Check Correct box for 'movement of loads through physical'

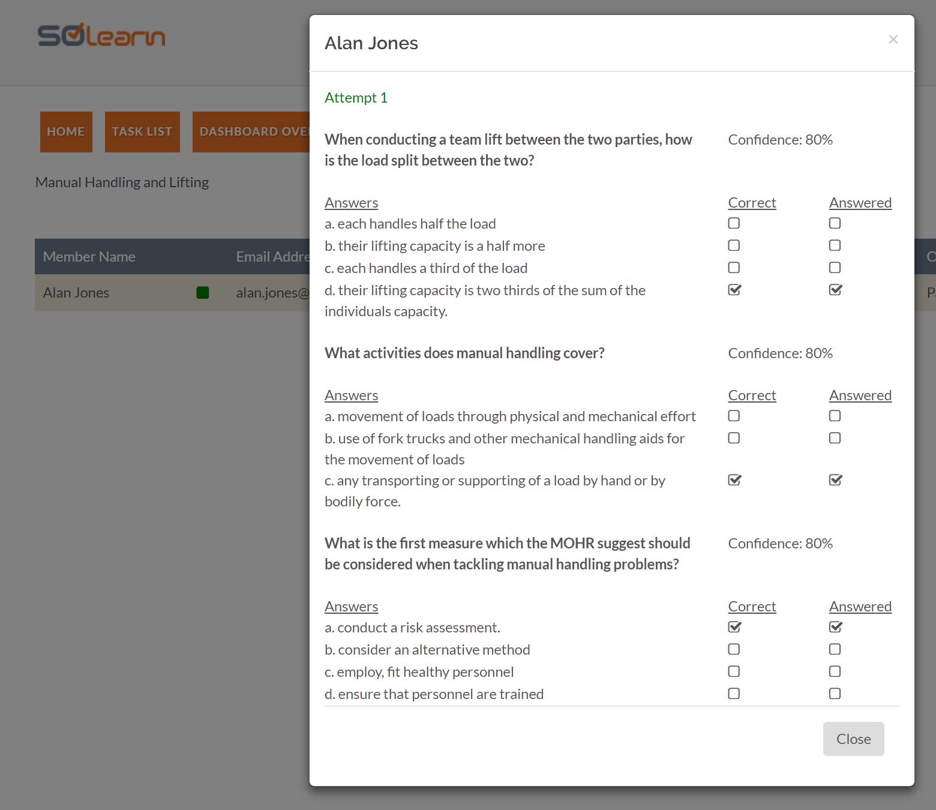pyautogui.click(x=734, y=416)
